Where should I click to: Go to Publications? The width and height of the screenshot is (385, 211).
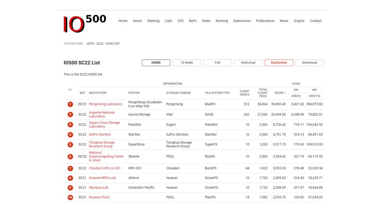click(x=265, y=21)
